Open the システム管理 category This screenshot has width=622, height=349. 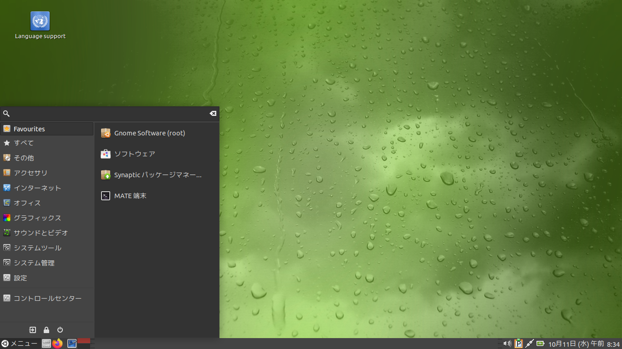point(47,263)
